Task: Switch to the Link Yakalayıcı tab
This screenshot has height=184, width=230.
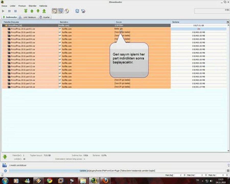Action: point(28,17)
